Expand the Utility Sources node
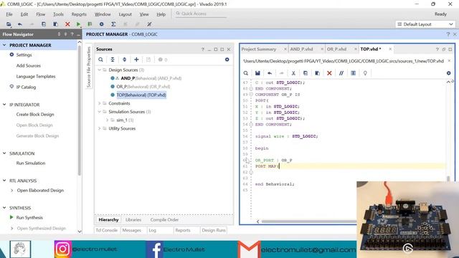Viewport: 459px width, 258px height. point(99,128)
